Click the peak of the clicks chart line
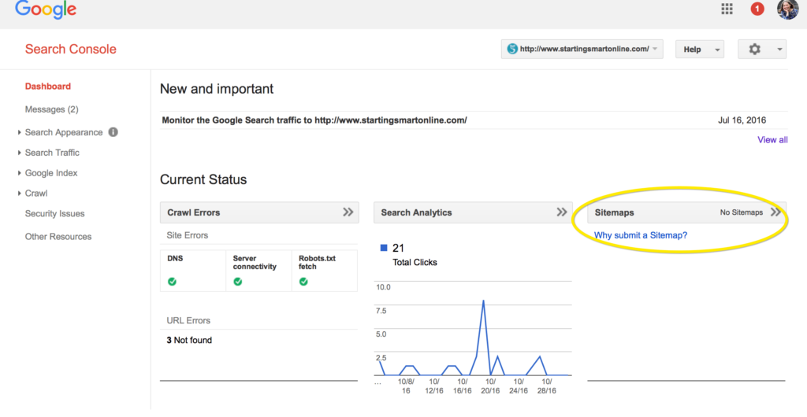 pyautogui.click(x=483, y=301)
